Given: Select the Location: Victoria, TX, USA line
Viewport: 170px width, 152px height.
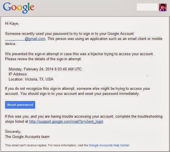Looking at the screenshot, I should click(31, 79).
